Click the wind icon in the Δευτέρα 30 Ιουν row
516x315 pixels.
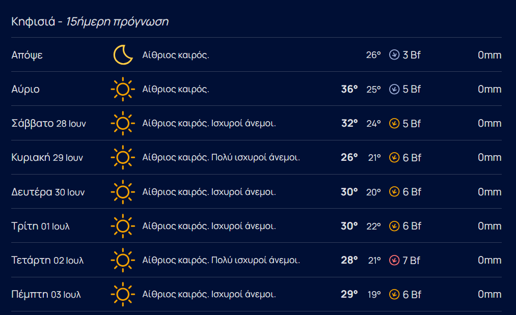394,192
